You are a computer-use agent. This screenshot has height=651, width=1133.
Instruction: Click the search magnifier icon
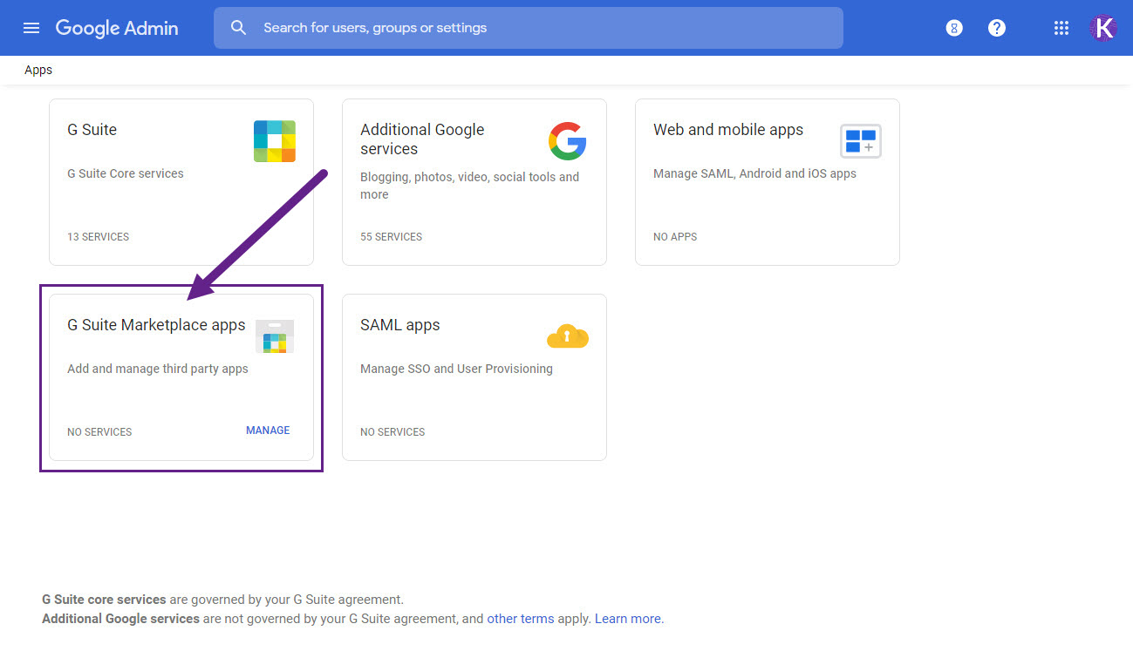tap(238, 28)
